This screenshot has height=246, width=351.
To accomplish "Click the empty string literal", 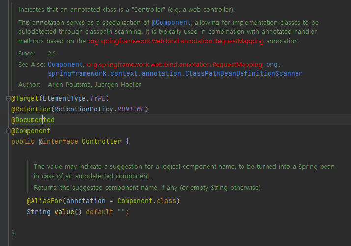I will point(121,212).
